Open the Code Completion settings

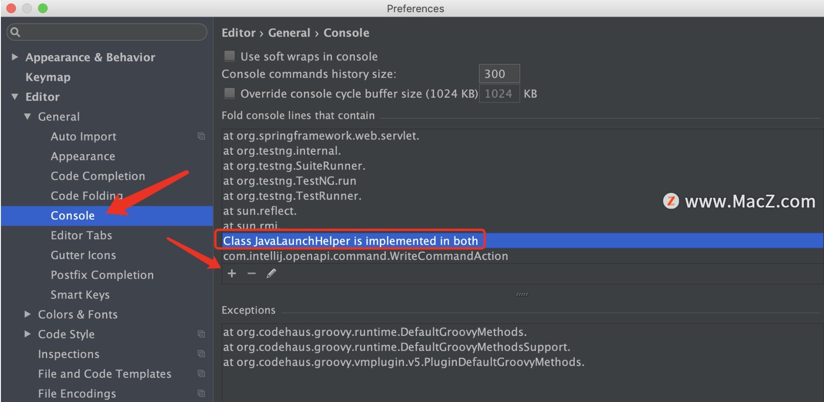coord(98,176)
